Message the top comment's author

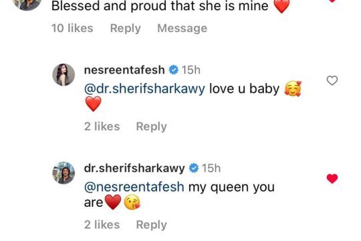(182, 29)
